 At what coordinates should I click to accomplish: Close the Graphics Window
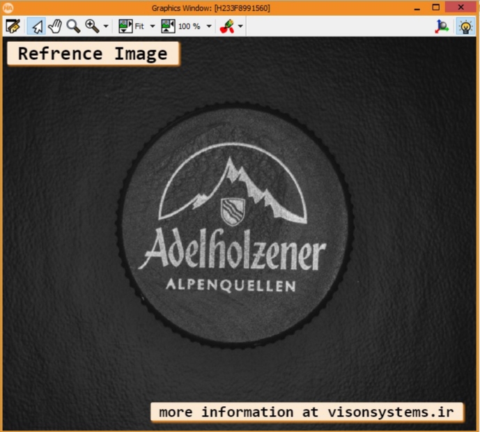point(461,8)
